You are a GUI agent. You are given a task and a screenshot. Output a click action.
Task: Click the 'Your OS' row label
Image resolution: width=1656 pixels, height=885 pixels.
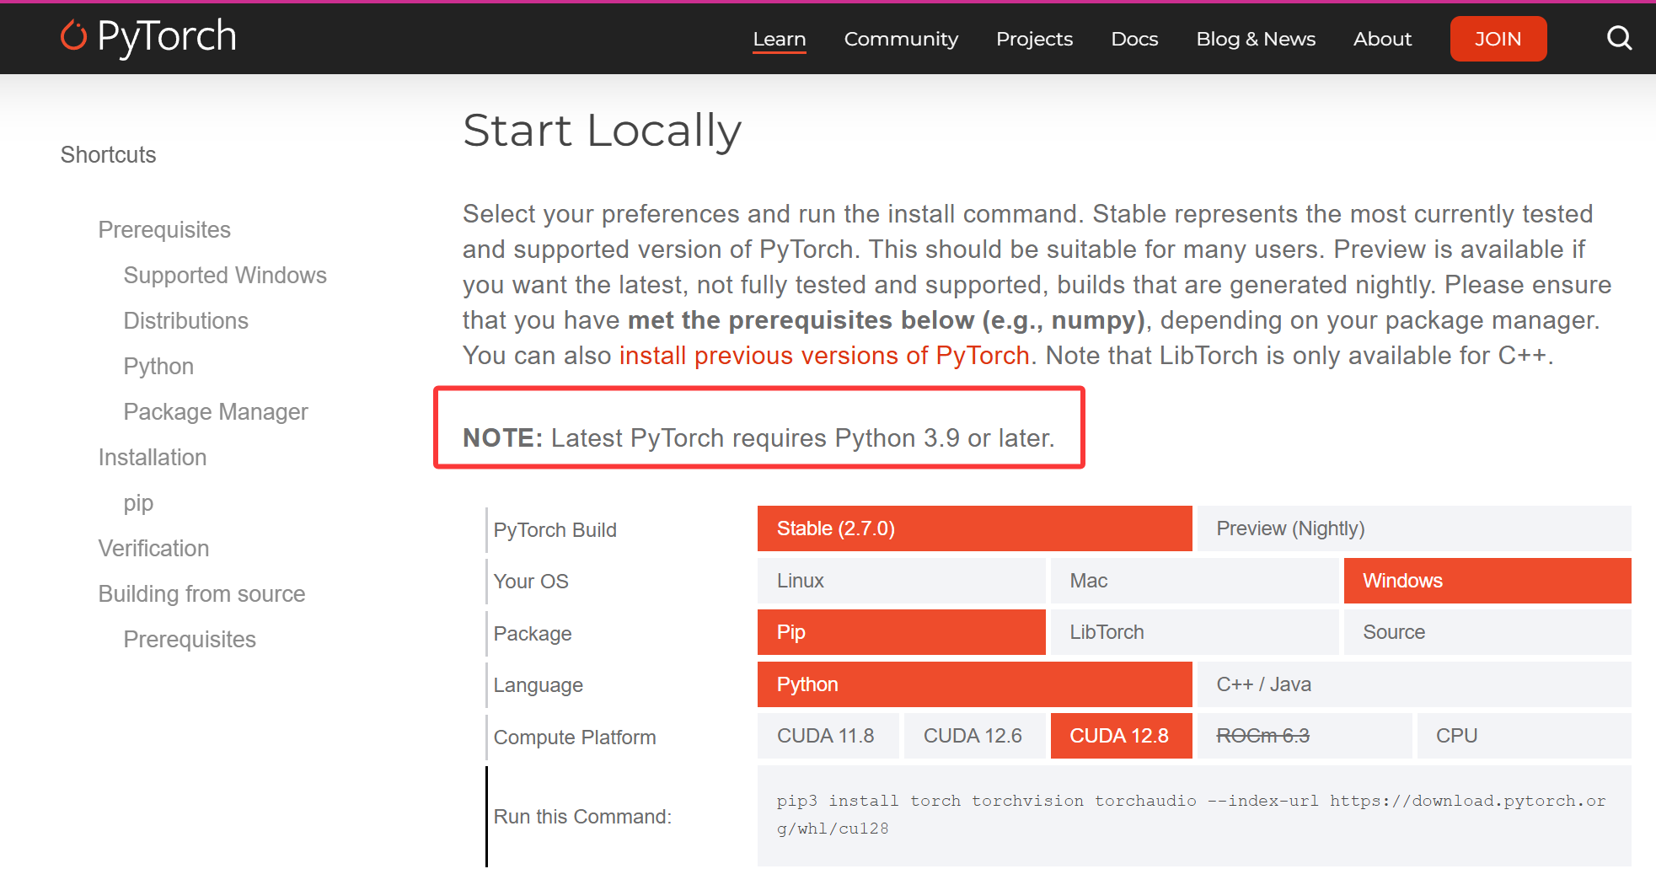pyautogui.click(x=530, y=582)
